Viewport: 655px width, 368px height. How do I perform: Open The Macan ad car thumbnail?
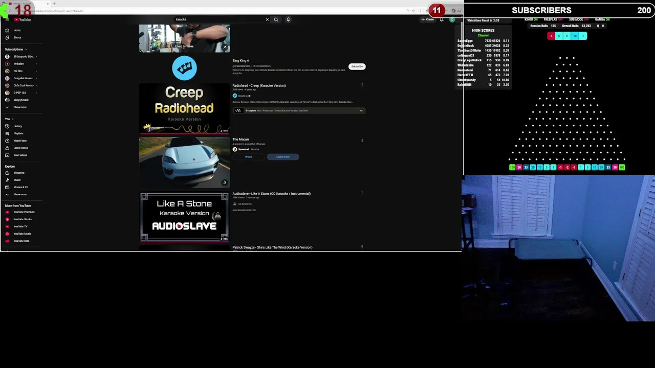tap(184, 162)
